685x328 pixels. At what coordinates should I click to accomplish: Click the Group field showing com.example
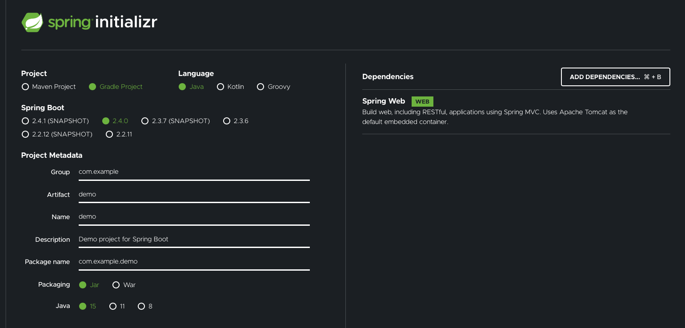tap(193, 172)
